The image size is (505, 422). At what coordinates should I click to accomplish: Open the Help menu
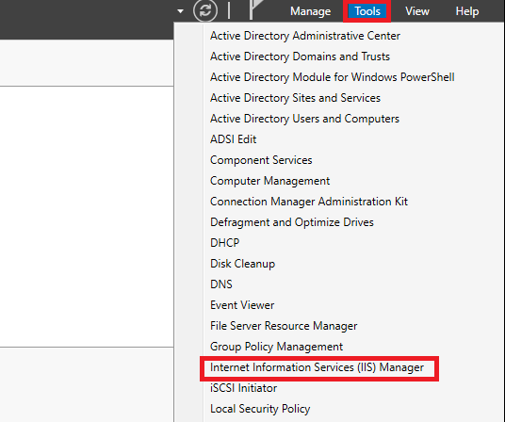click(x=467, y=11)
